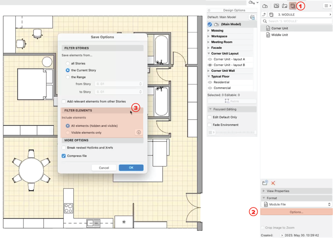Click the FILTER STORIES header
The image size is (333, 238).
pyautogui.click(x=102, y=48)
